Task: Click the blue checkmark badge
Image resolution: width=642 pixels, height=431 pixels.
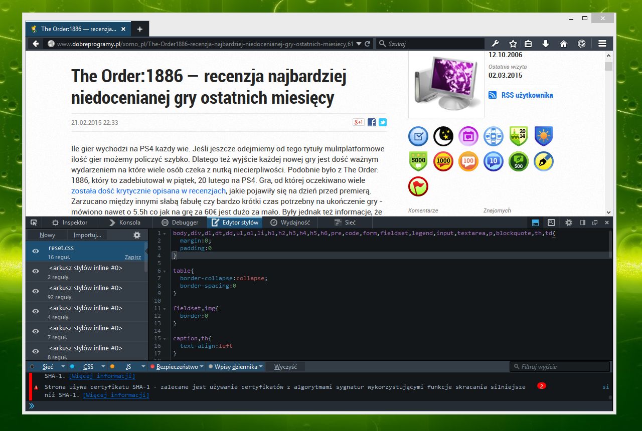Action: coord(418,136)
